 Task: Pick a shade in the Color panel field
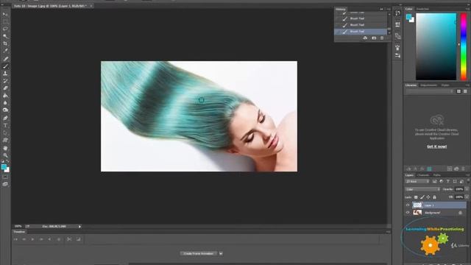tap(436, 46)
